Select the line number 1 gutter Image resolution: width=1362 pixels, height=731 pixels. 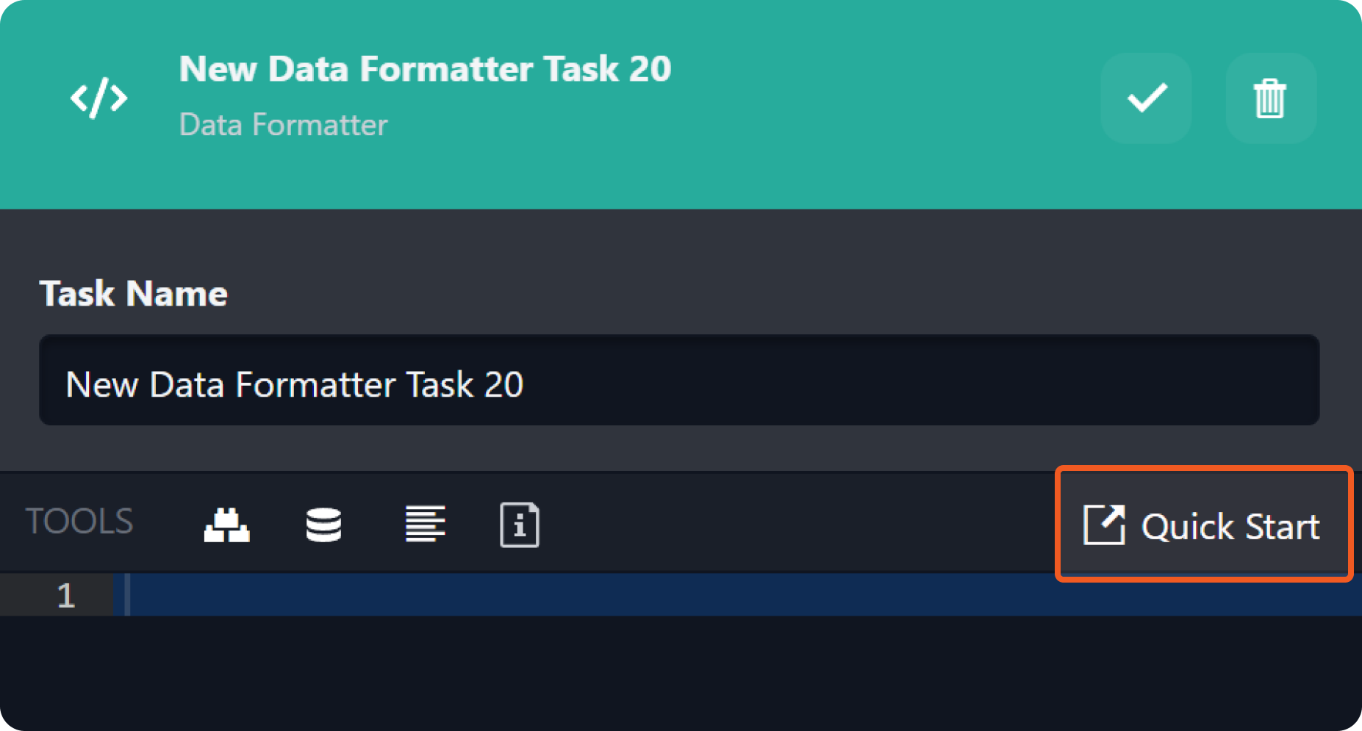pyautogui.click(x=65, y=595)
